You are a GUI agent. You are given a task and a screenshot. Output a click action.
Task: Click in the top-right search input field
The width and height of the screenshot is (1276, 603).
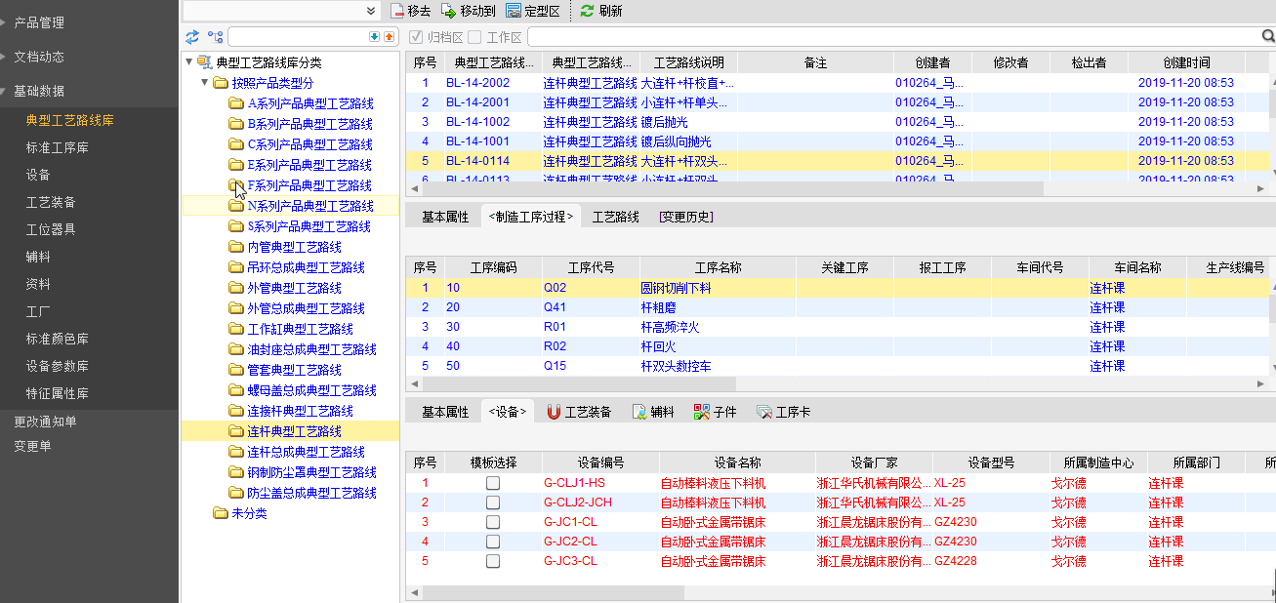(892, 37)
